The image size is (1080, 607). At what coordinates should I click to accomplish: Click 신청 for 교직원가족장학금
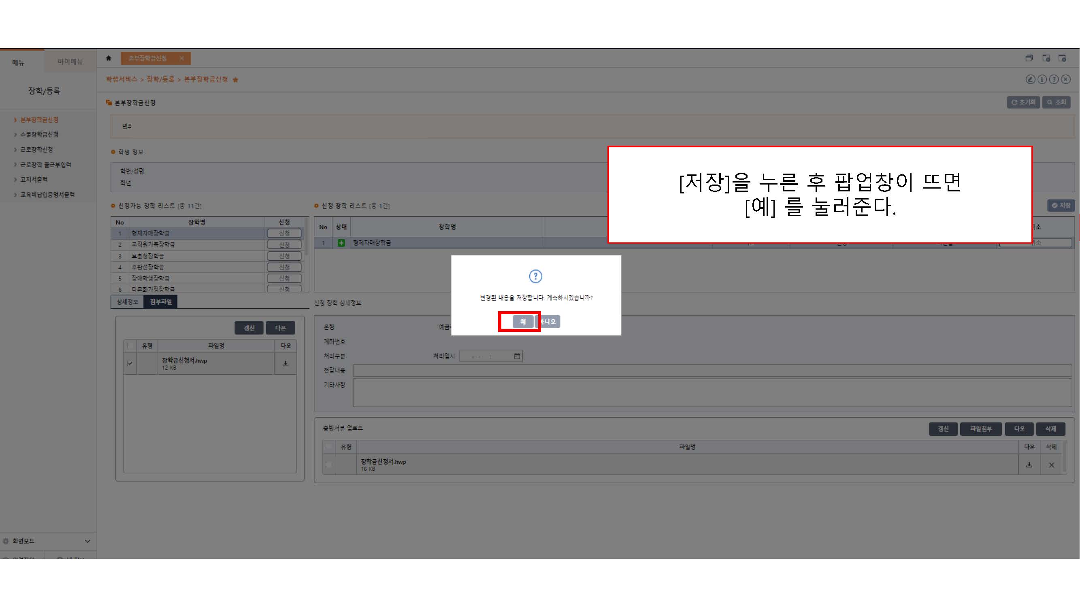coord(284,245)
